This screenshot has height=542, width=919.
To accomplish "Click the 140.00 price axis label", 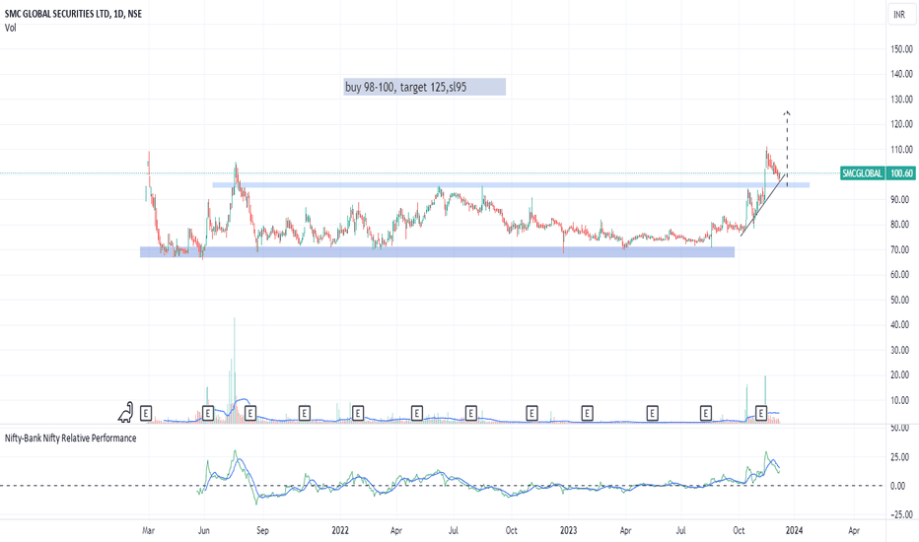I will point(901,74).
